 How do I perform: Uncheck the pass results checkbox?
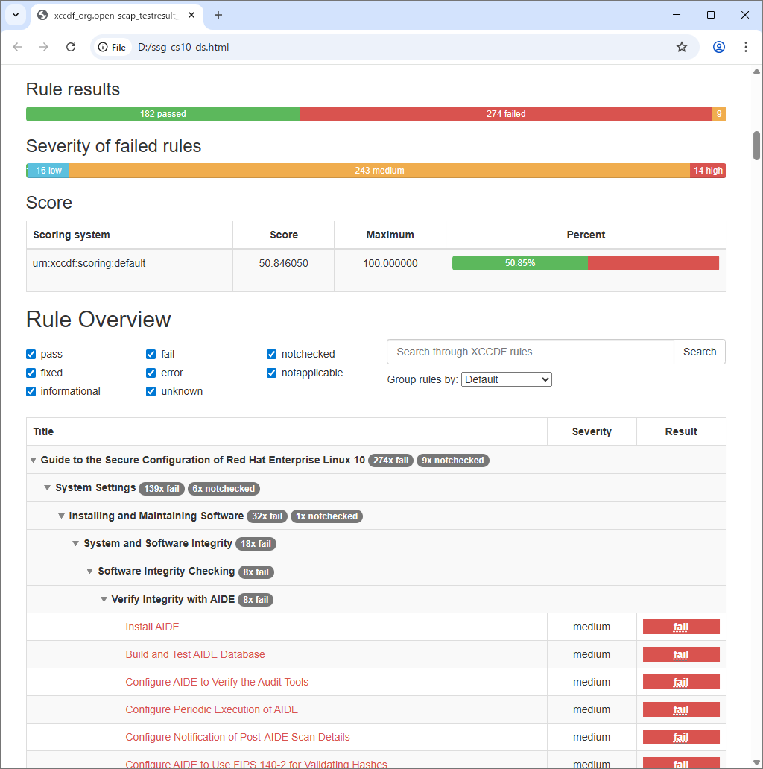click(x=31, y=355)
